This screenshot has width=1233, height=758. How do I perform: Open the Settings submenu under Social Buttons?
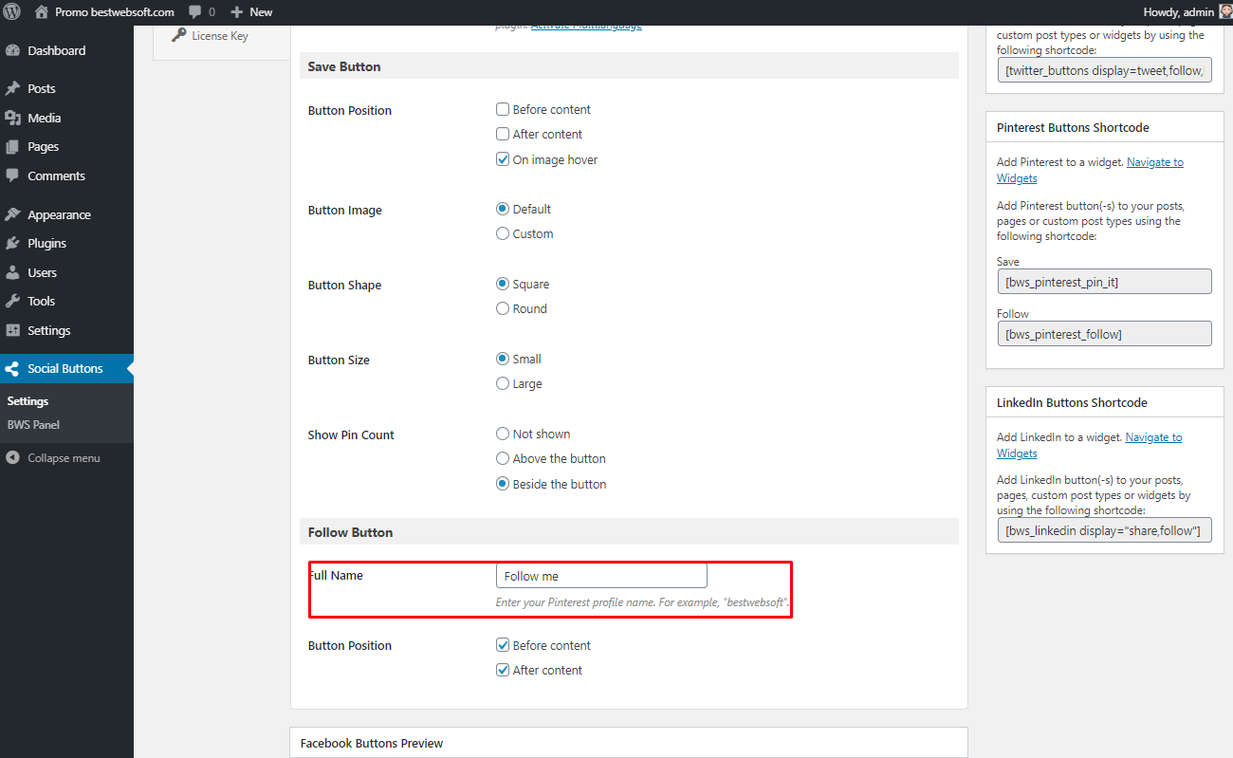28,401
